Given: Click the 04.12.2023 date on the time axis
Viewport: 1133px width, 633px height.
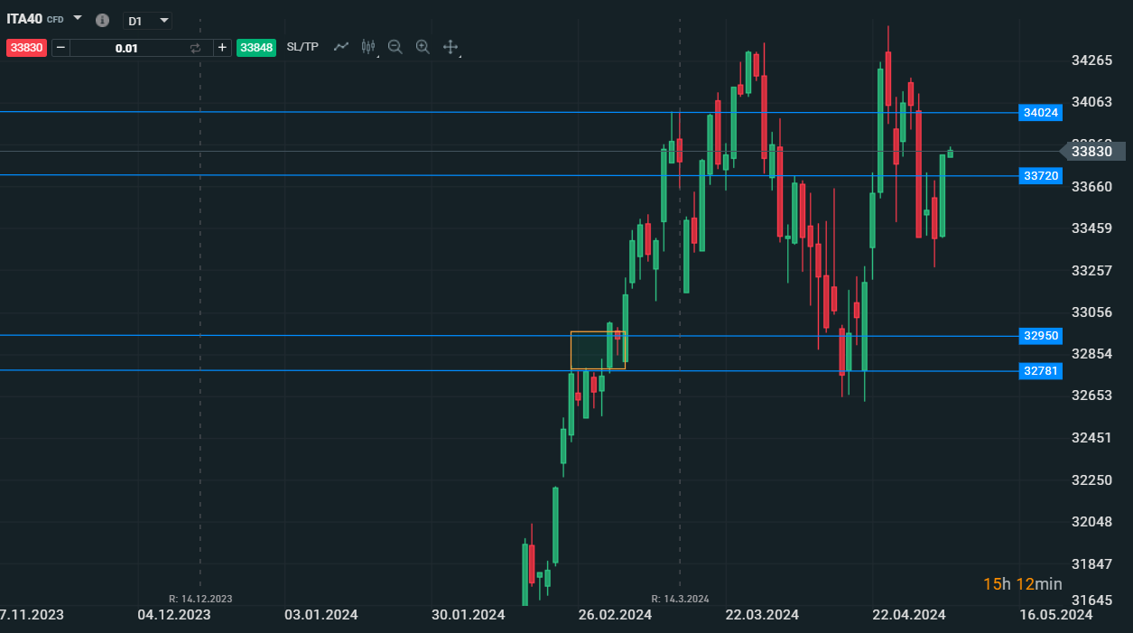Looking at the screenshot, I should click(x=174, y=615).
